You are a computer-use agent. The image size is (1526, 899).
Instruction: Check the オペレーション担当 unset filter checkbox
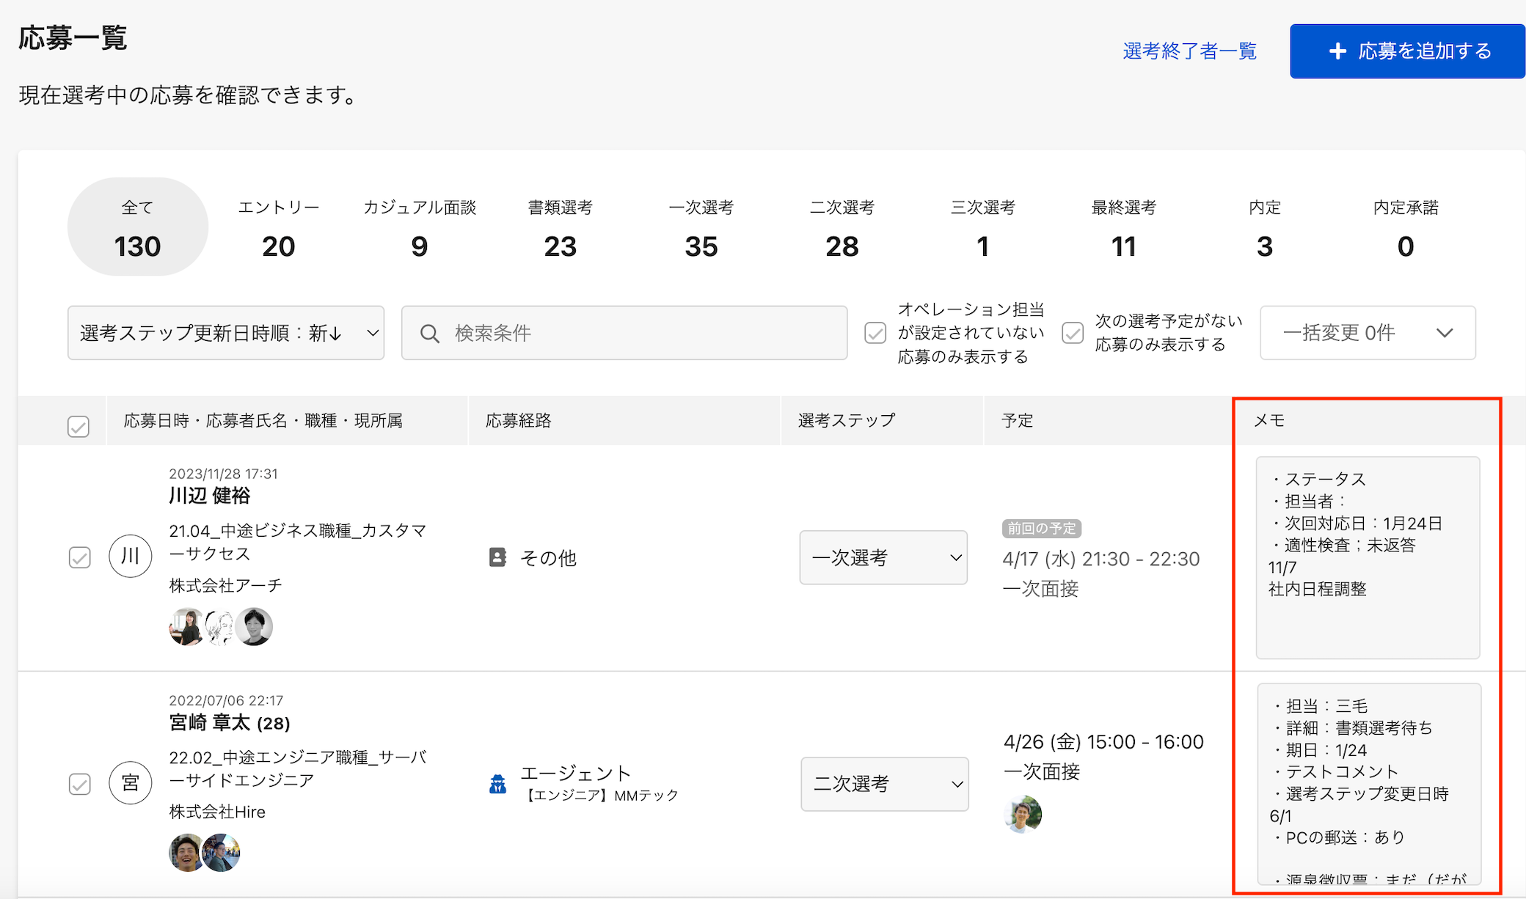[x=875, y=333]
